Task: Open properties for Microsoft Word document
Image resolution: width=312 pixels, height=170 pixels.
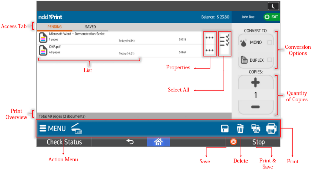Action: point(210,38)
